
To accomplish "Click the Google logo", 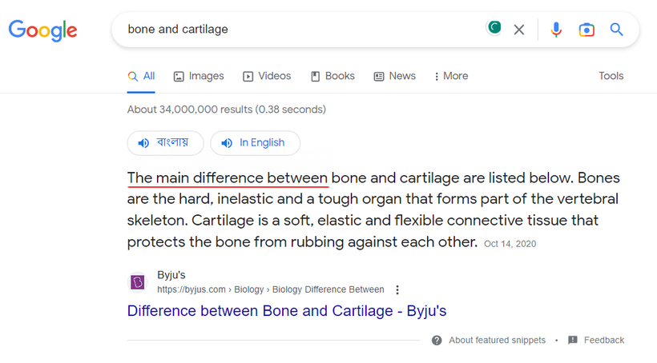I will tap(43, 30).
